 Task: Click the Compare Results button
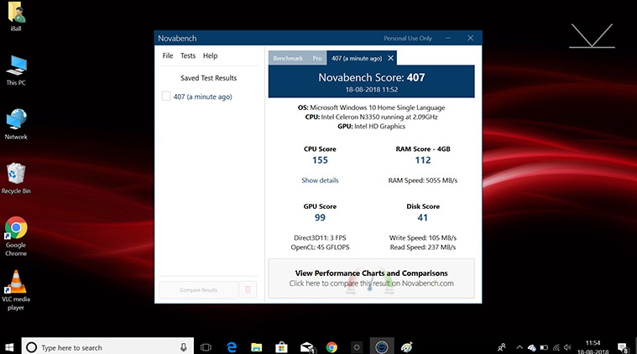(x=198, y=289)
